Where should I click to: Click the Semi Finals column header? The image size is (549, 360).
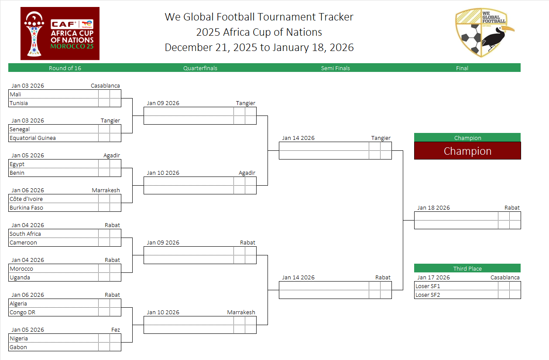click(336, 68)
